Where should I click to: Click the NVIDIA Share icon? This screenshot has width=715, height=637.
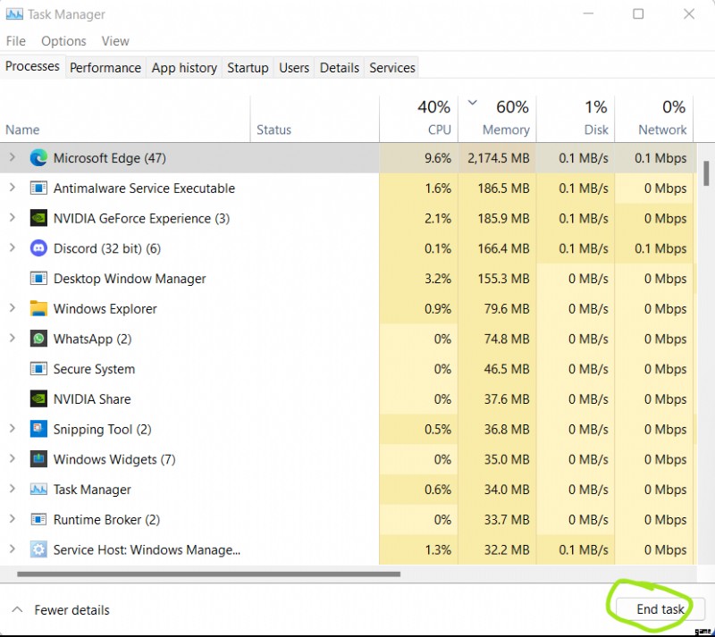coord(38,398)
